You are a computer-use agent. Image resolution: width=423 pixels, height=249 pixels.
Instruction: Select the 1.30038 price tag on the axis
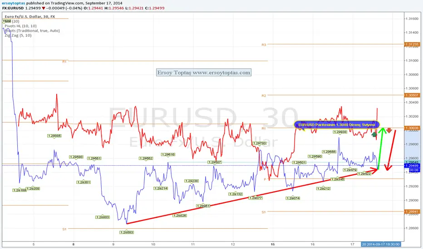[412, 128]
